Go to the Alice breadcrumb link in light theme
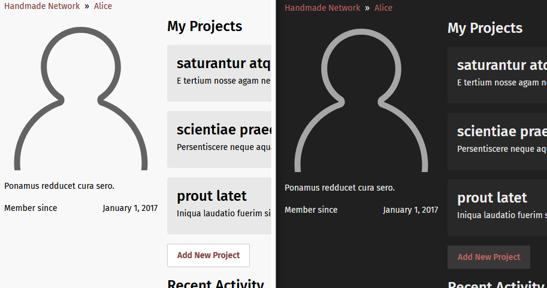This screenshot has width=547, height=288. coord(103,6)
